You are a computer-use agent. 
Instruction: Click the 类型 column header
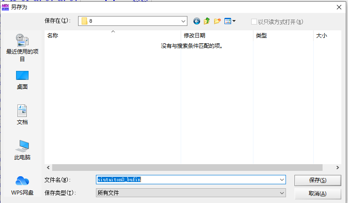pos(283,36)
